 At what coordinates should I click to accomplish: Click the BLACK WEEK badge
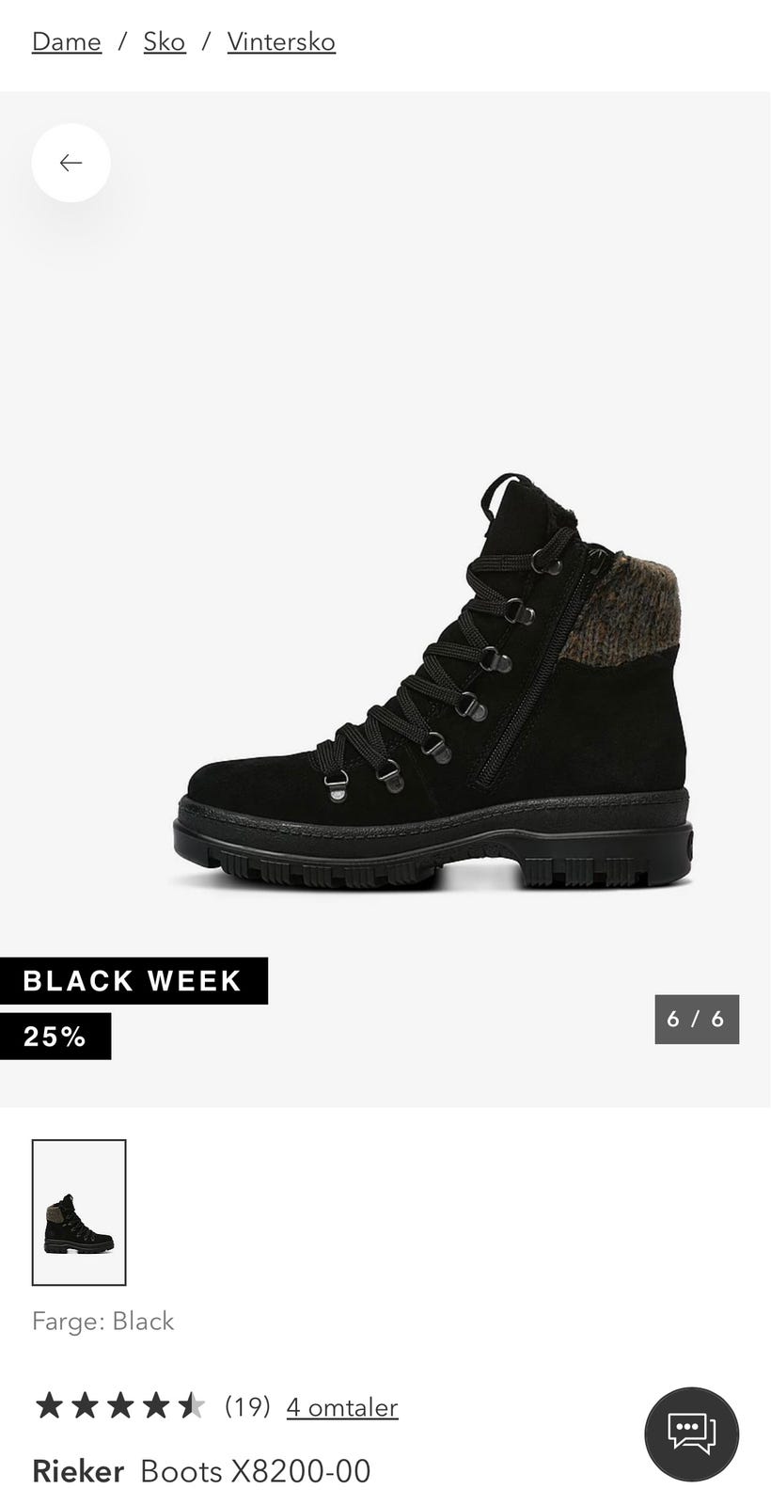tap(134, 981)
